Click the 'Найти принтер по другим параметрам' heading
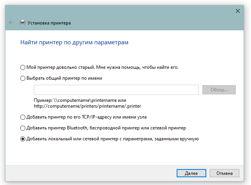This screenshot has height=185, width=251. (74, 42)
